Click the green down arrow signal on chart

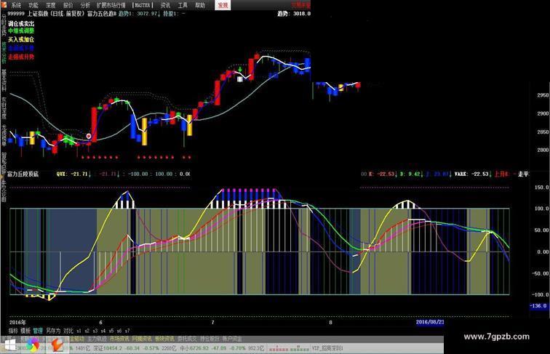[240, 70]
